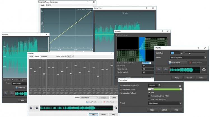Click the reset/loop icon in the Equalizer preview bar

click(116, 108)
